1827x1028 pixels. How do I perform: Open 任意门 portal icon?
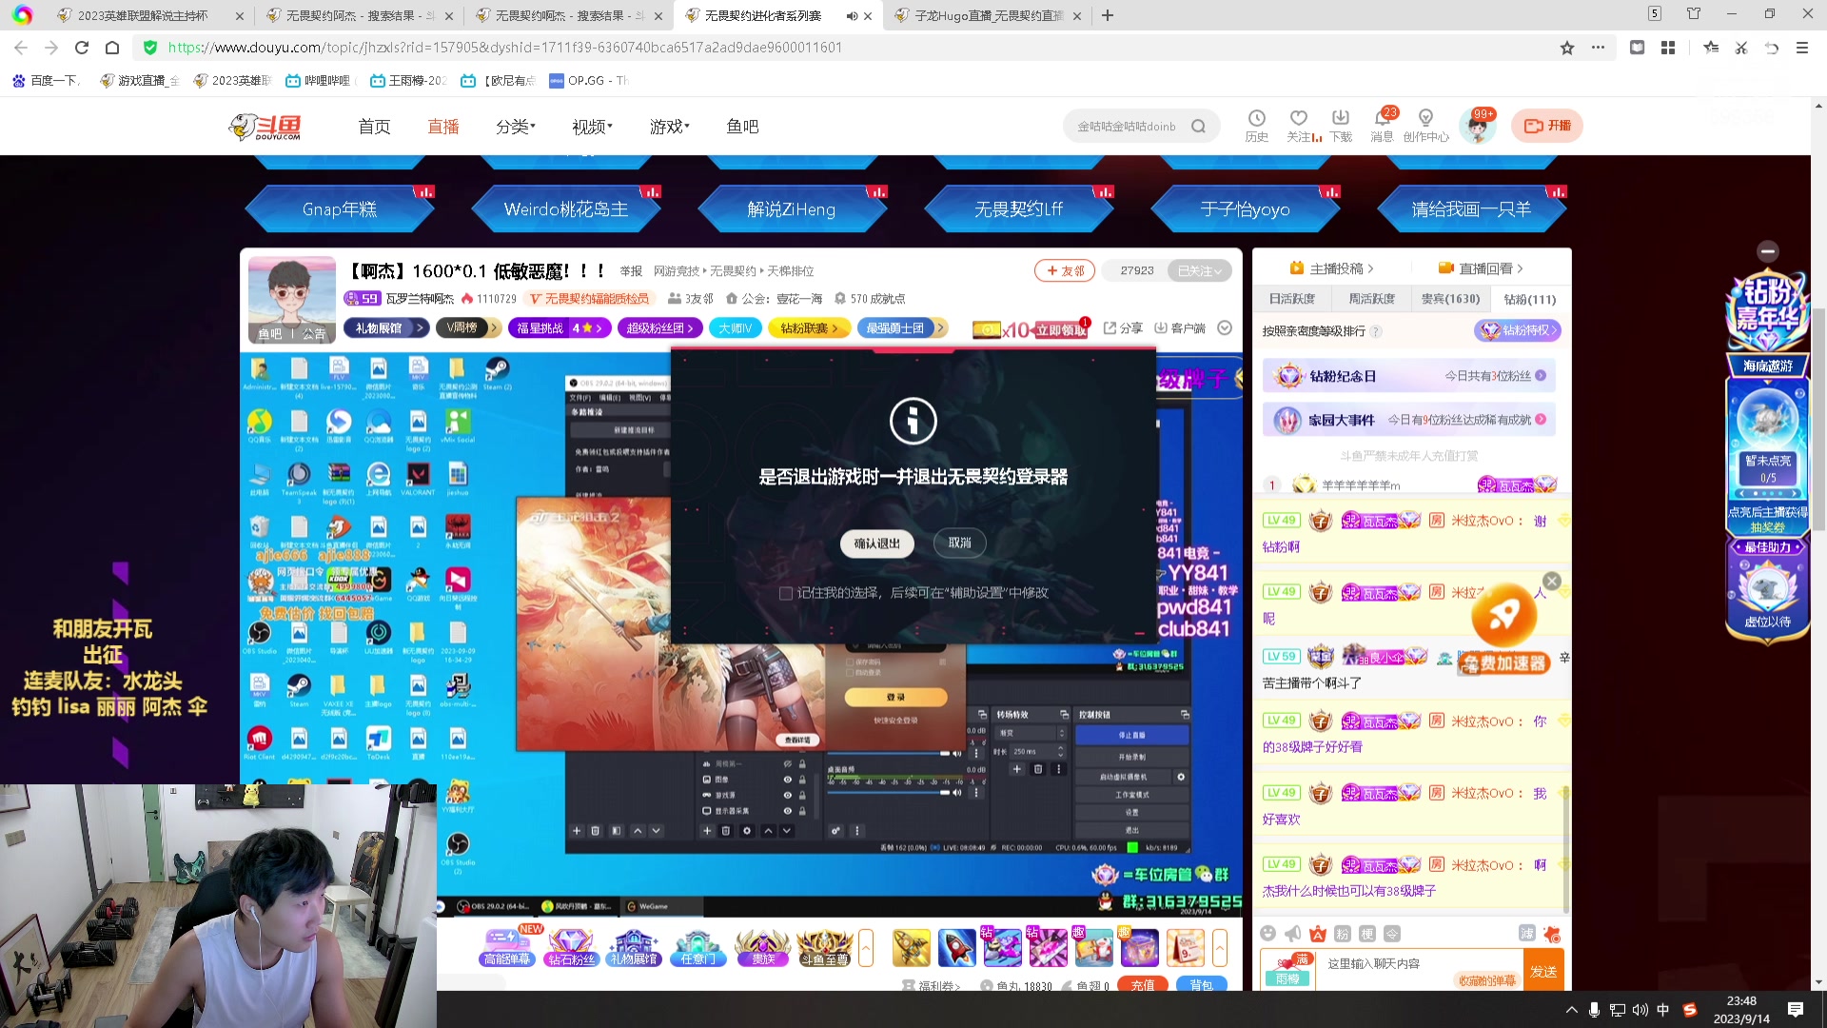click(x=697, y=947)
